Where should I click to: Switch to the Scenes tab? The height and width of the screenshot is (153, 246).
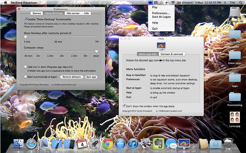pyautogui.click(x=37, y=13)
